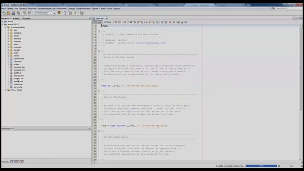Expand the bootstrap folder node
This screenshot has width=304, height=171.
click(9, 33)
